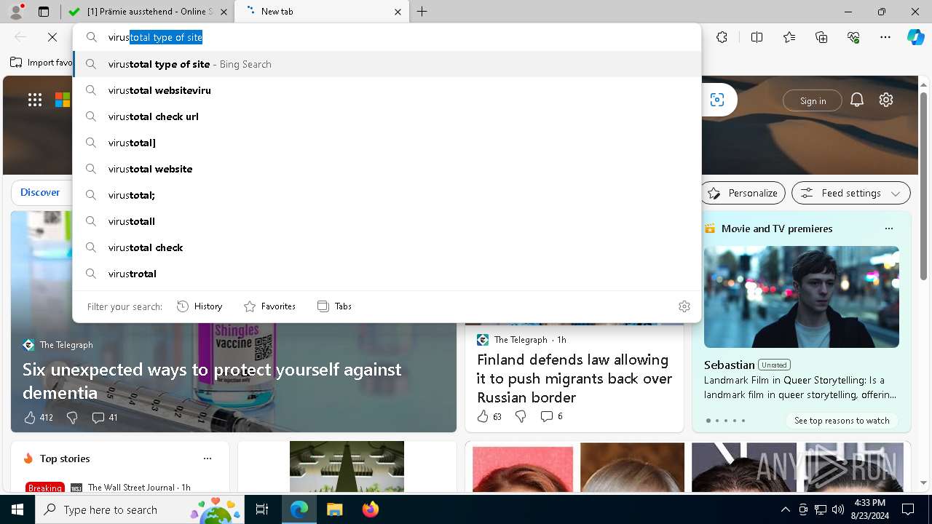Open Firefox from taskbar
The width and height of the screenshot is (932, 524).
(370, 509)
